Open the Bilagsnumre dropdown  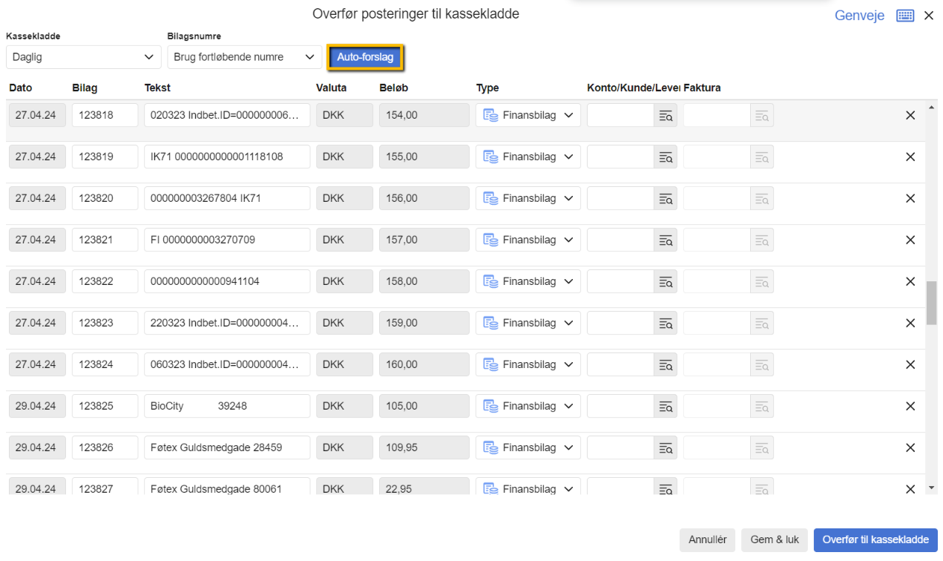pyautogui.click(x=244, y=57)
